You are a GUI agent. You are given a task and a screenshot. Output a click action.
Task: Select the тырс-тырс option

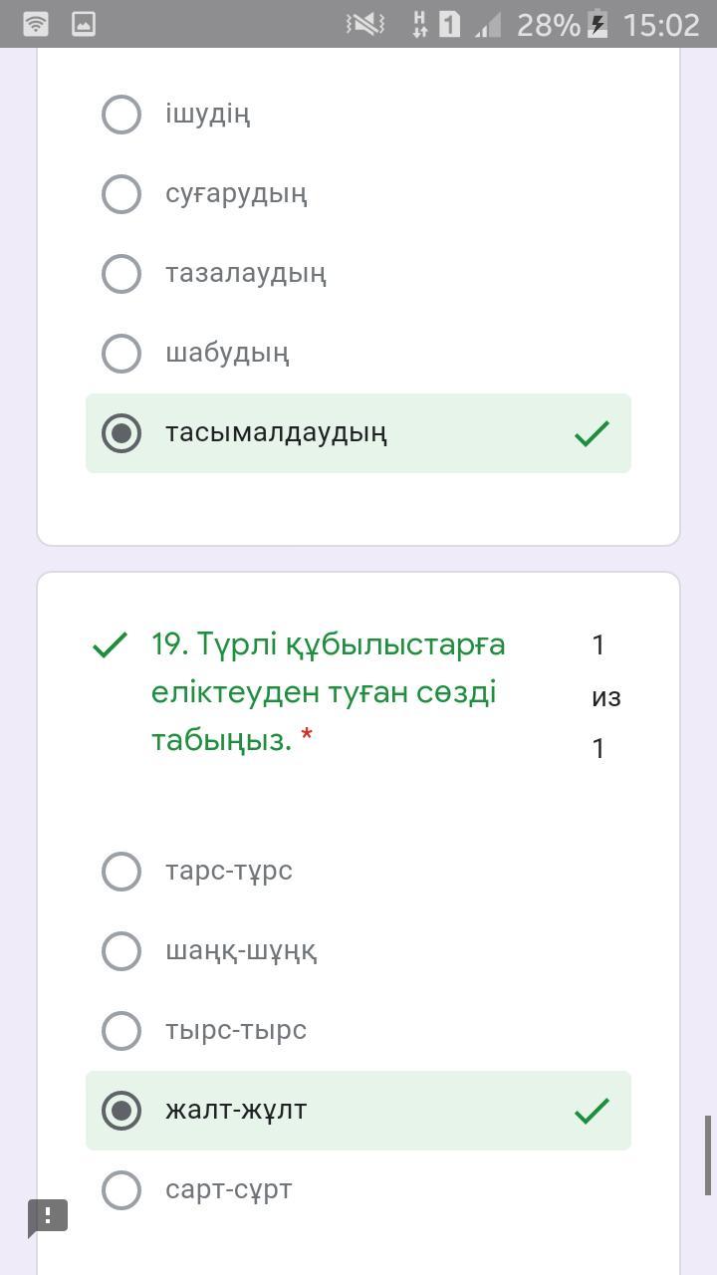point(121,1031)
